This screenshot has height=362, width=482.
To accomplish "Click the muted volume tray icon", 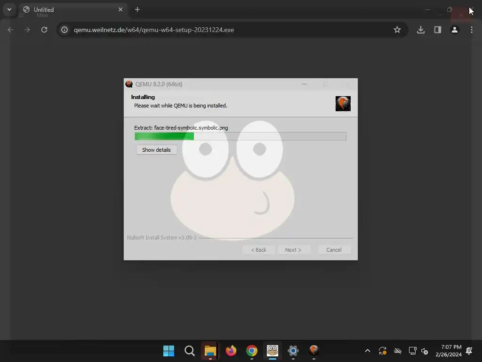I will click(425, 351).
